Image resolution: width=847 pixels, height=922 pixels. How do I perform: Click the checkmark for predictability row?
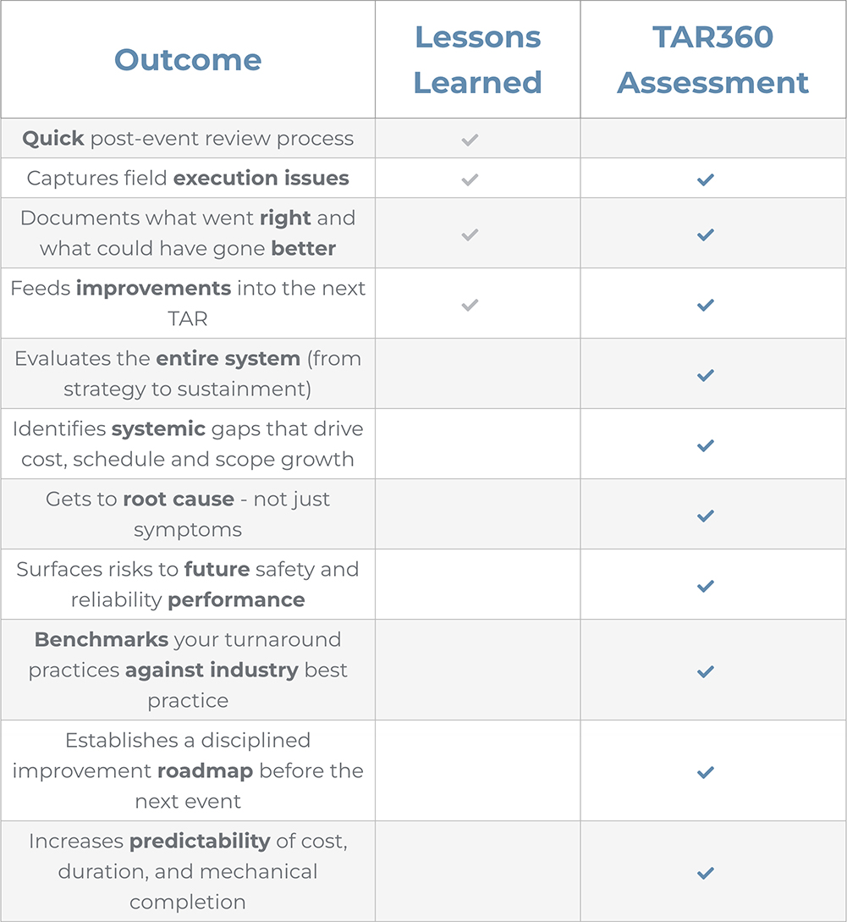tap(705, 873)
